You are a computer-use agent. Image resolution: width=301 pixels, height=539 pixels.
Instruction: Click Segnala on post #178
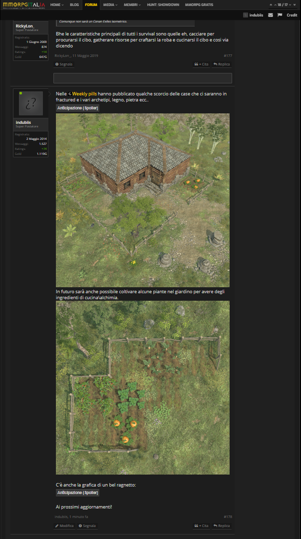[x=87, y=526]
